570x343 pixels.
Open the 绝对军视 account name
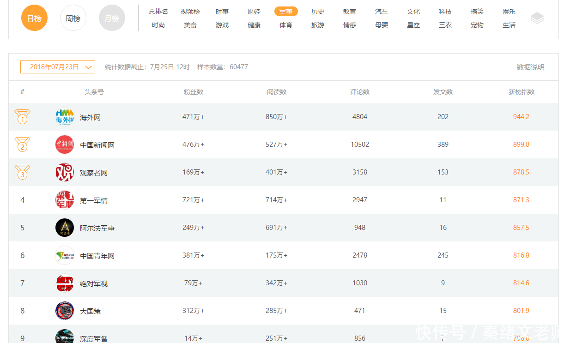pos(94,283)
